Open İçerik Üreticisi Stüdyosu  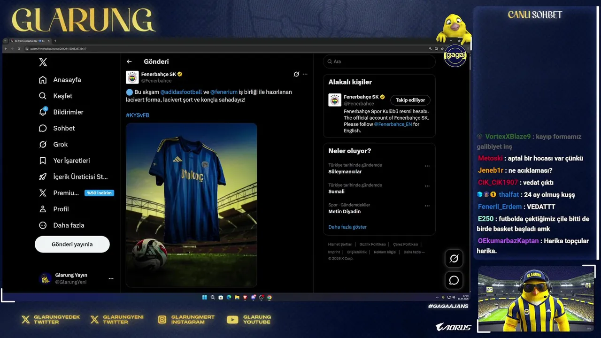coord(73,177)
